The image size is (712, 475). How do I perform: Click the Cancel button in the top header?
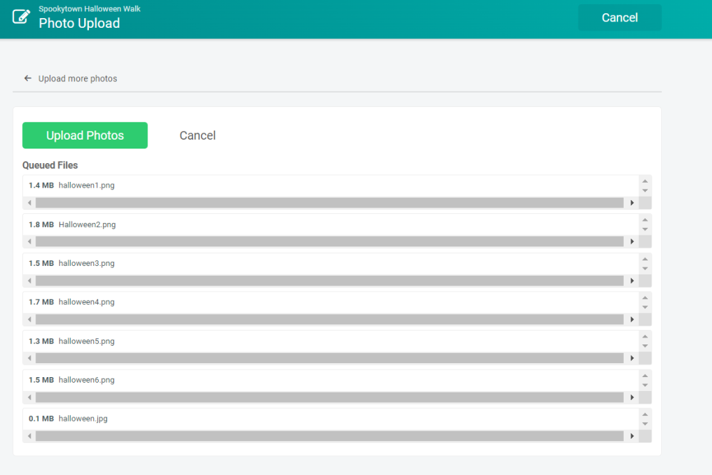[620, 17]
